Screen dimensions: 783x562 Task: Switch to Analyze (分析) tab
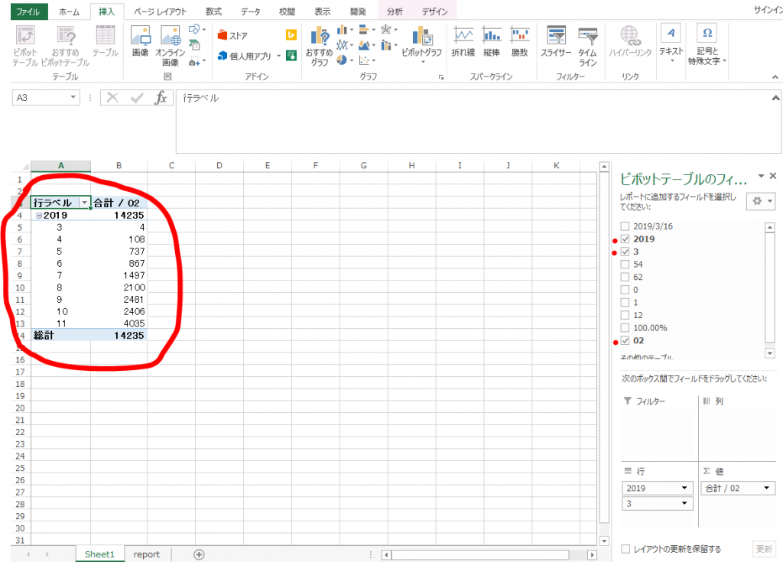(x=395, y=11)
